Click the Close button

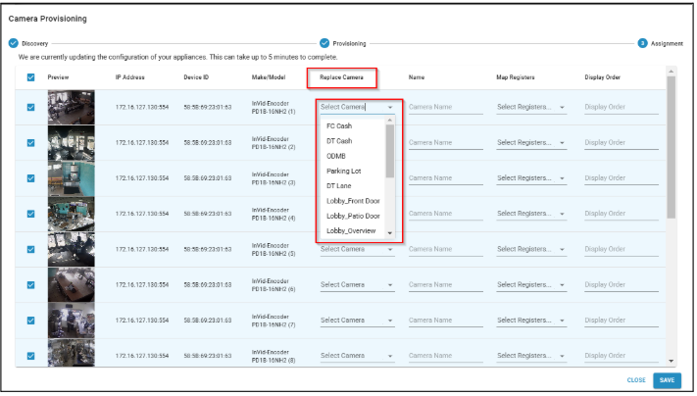636,379
